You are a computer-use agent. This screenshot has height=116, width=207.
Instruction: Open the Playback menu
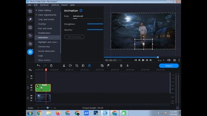[44, 5]
